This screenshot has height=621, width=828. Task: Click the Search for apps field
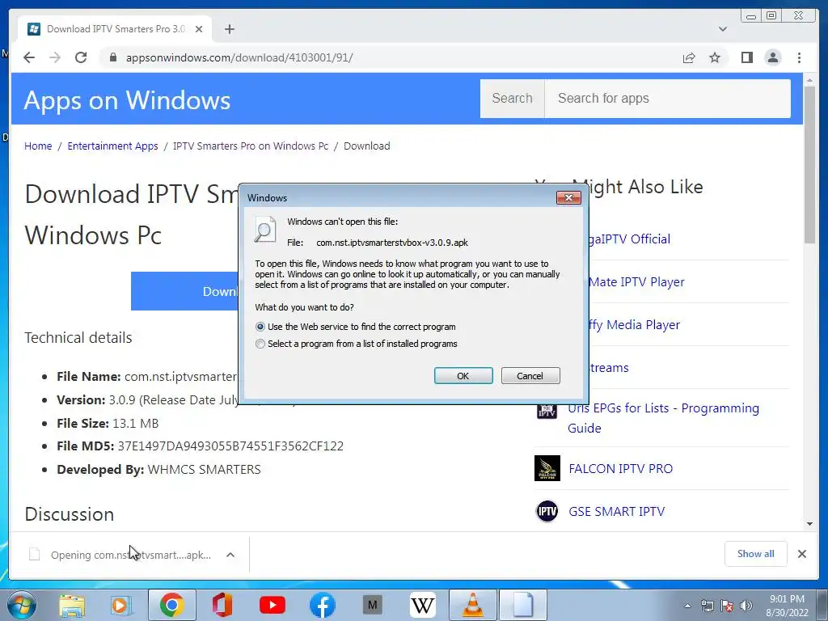pos(667,98)
